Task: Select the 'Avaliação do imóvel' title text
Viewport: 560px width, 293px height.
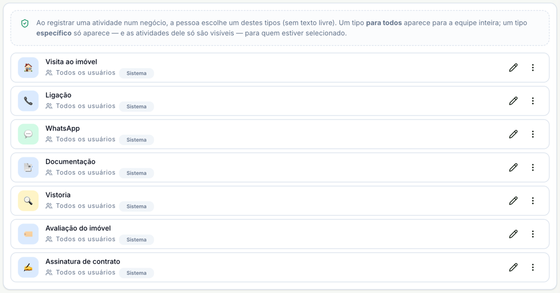Action: click(x=78, y=228)
